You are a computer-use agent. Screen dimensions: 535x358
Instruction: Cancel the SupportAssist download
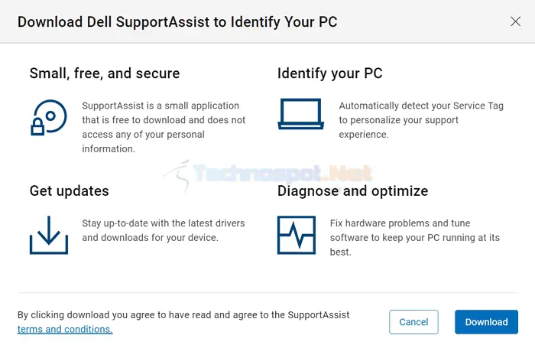point(413,322)
